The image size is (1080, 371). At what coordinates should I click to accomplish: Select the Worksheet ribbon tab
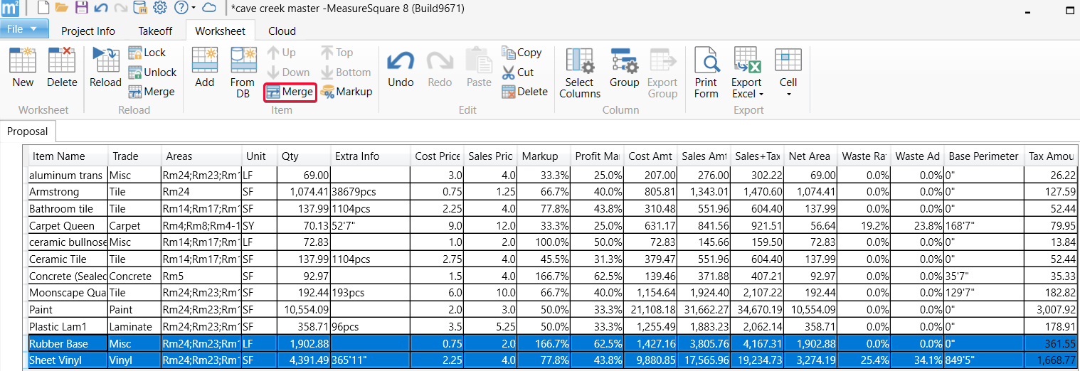click(x=221, y=31)
